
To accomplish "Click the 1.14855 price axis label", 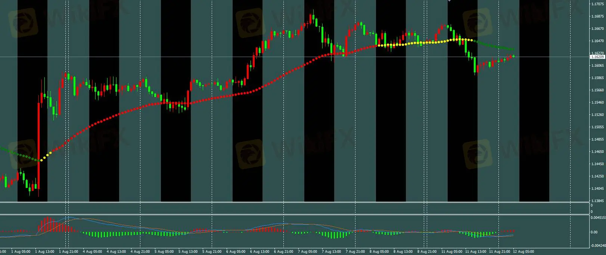I will pyautogui.click(x=598, y=139).
